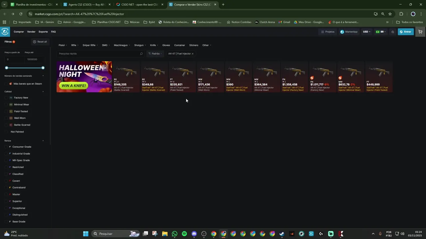Open the MarketApp link

(x=349, y=32)
